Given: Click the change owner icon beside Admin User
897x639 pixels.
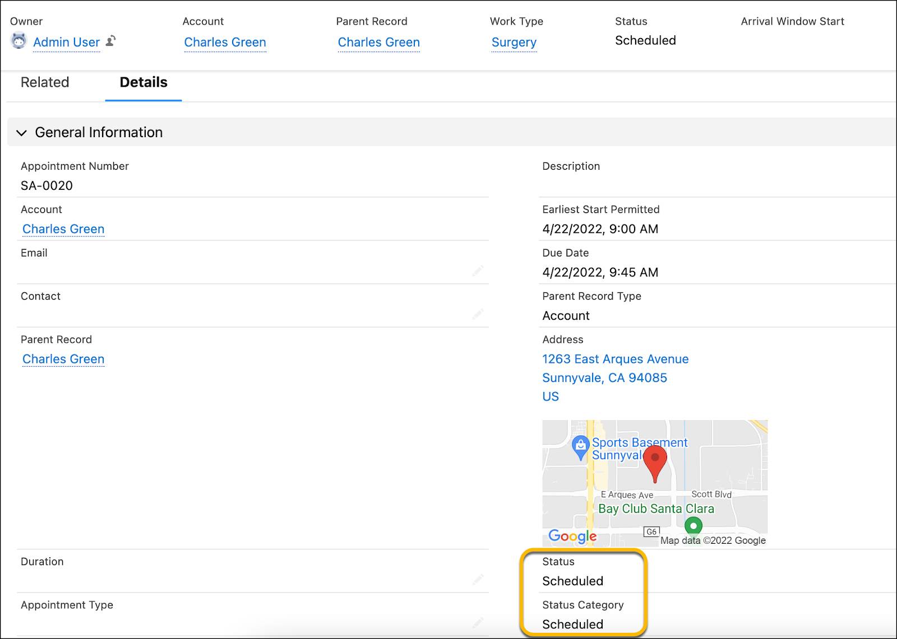Looking at the screenshot, I should [112, 41].
